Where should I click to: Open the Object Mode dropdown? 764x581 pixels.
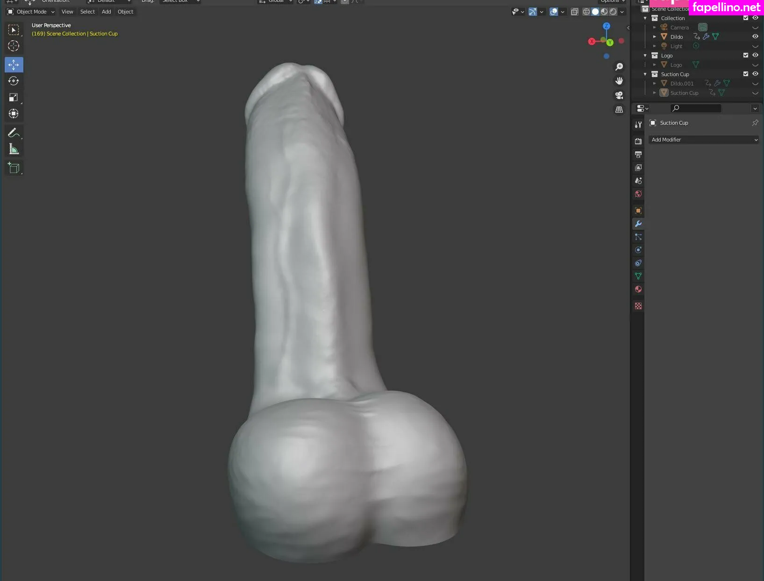point(31,12)
